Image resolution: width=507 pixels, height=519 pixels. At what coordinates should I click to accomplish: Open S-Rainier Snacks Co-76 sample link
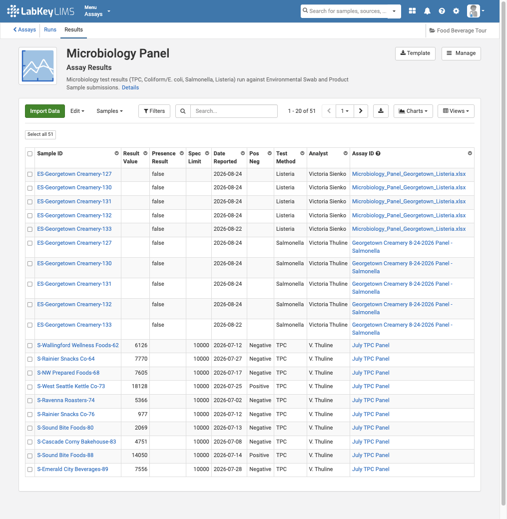coord(66,415)
